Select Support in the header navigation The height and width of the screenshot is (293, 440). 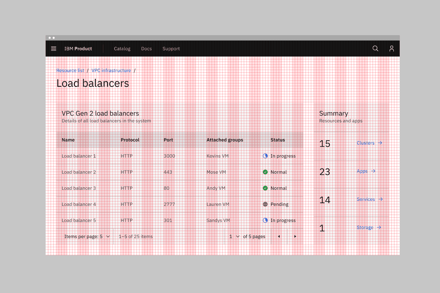(171, 49)
